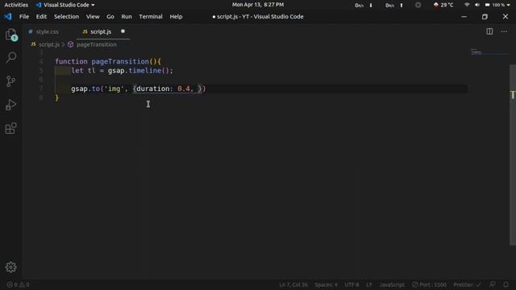
Task: Open the Search view icon
Action: coord(11,57)
